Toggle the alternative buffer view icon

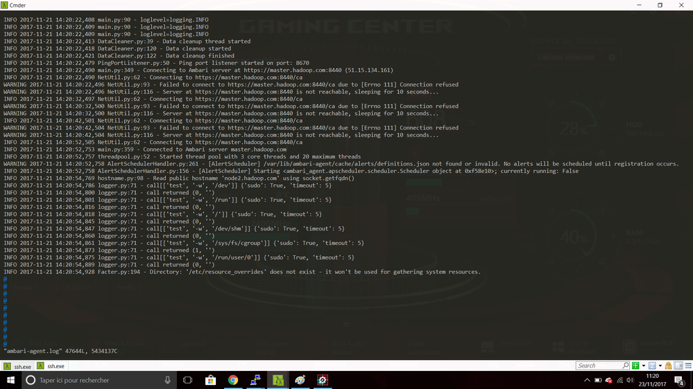pos(678,365)
